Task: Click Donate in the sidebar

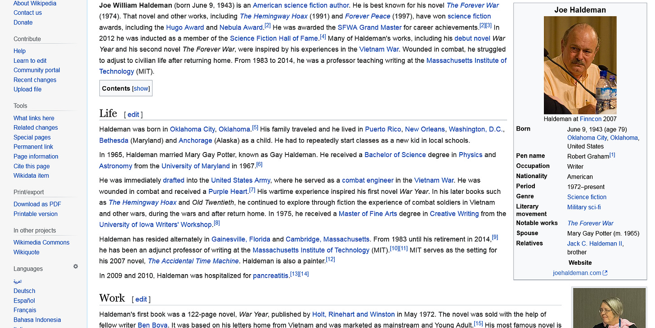Action: click(23, 22)
